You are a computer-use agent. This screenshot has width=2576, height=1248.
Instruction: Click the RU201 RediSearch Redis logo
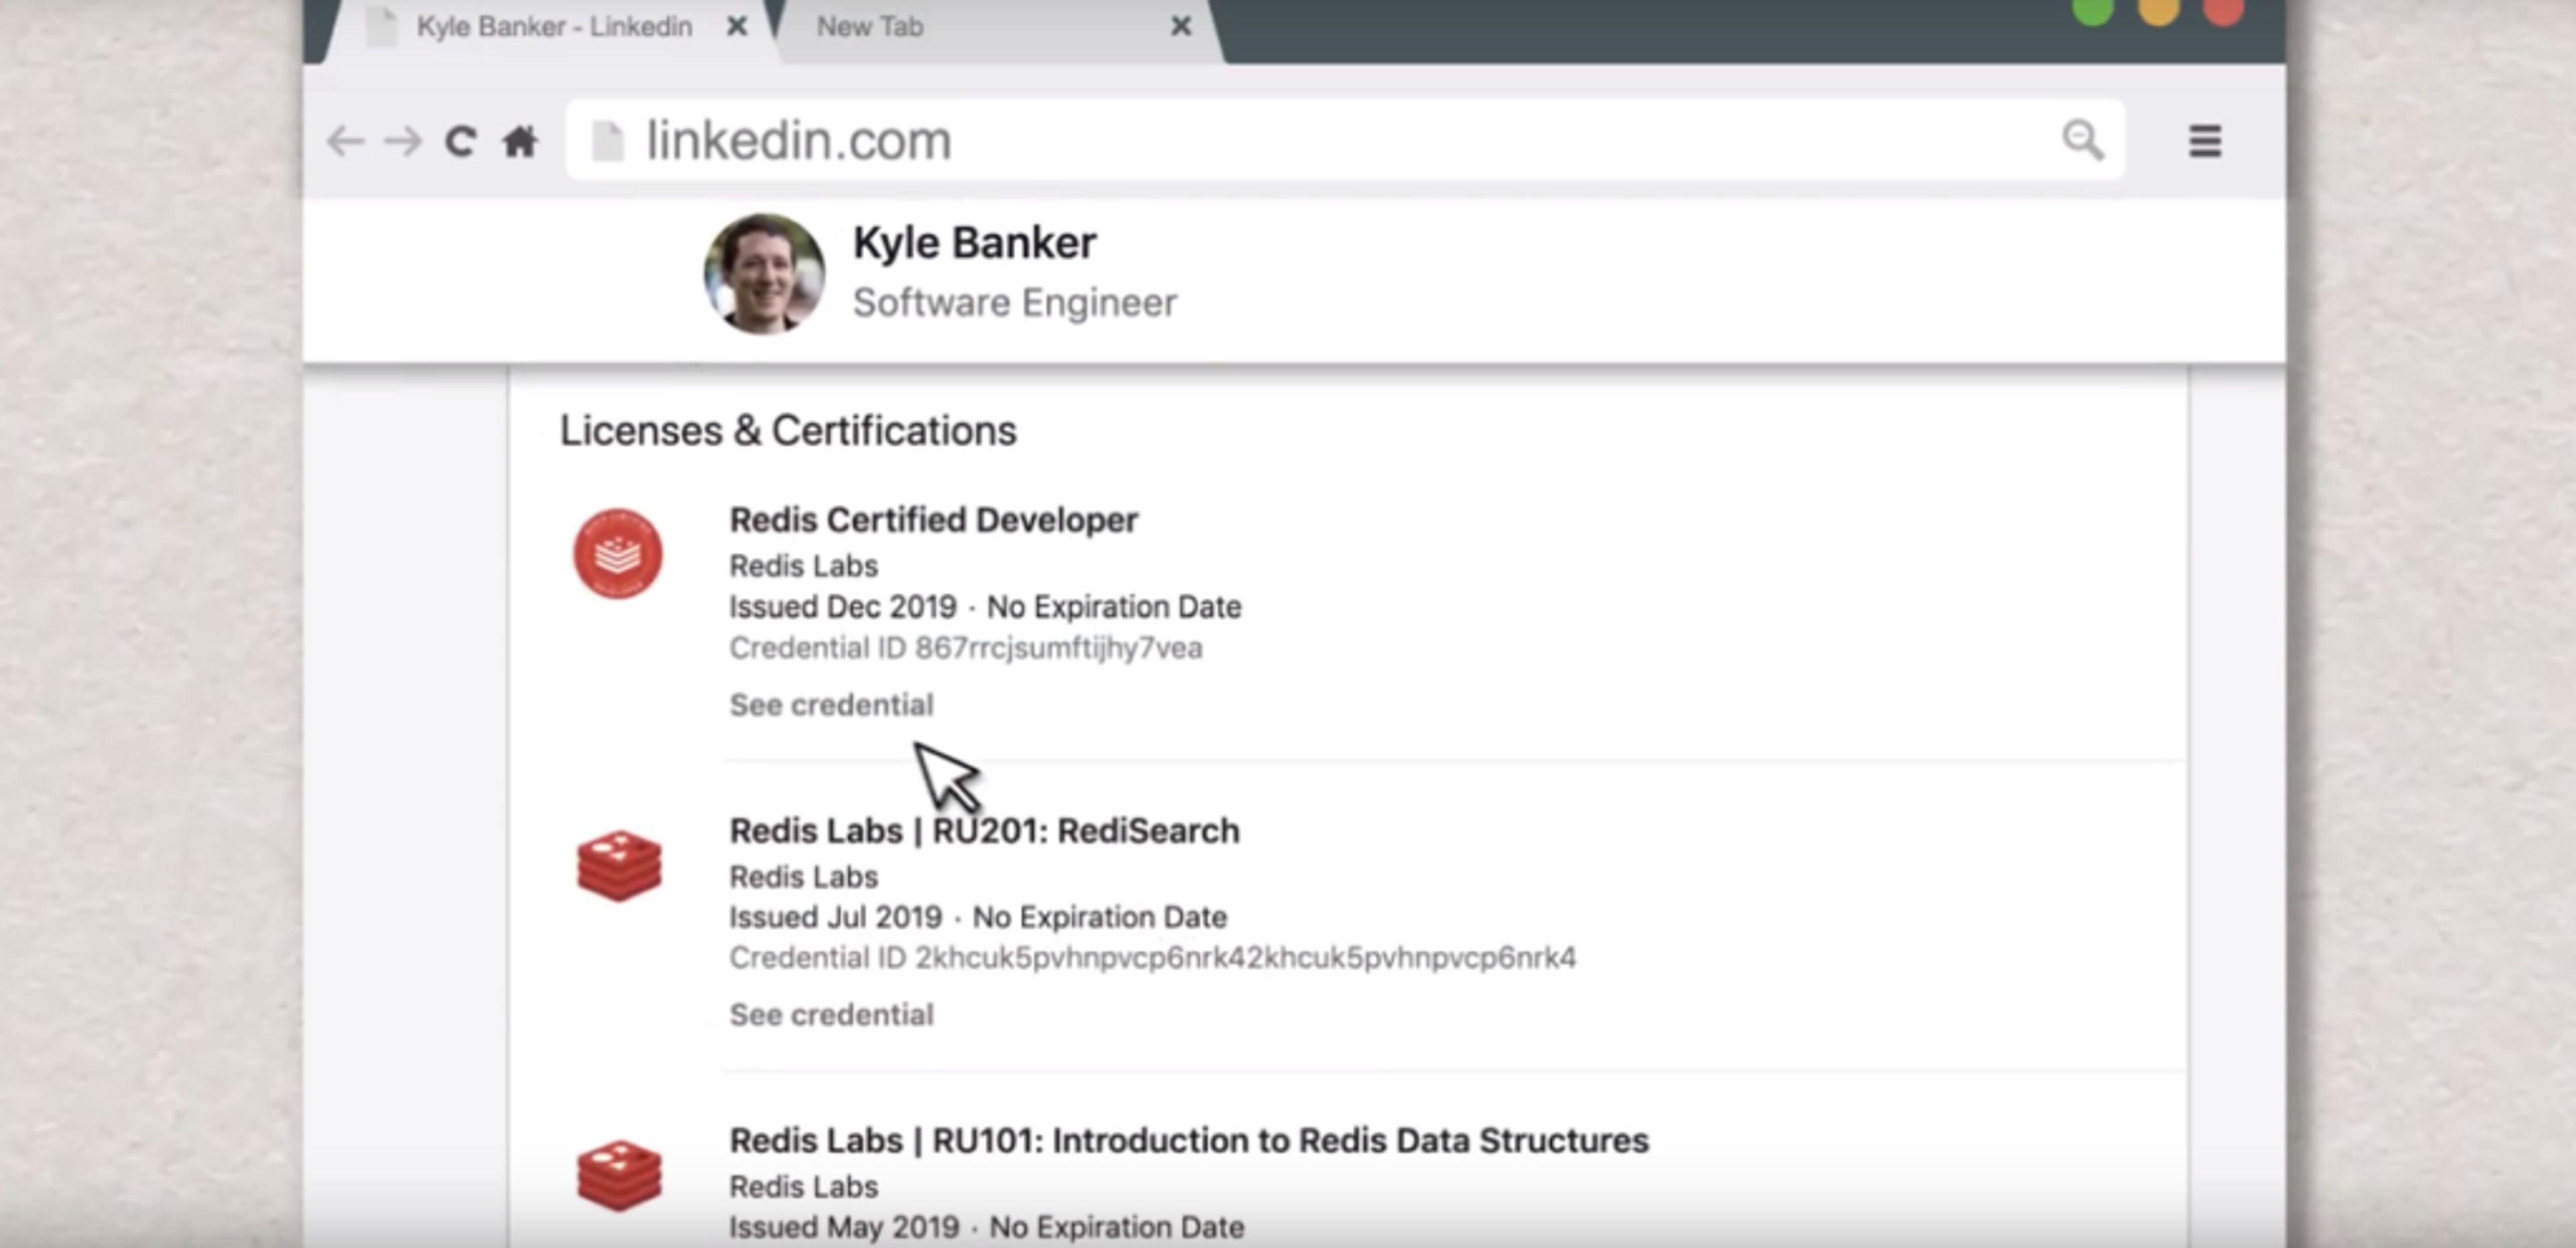coord(619,865)
